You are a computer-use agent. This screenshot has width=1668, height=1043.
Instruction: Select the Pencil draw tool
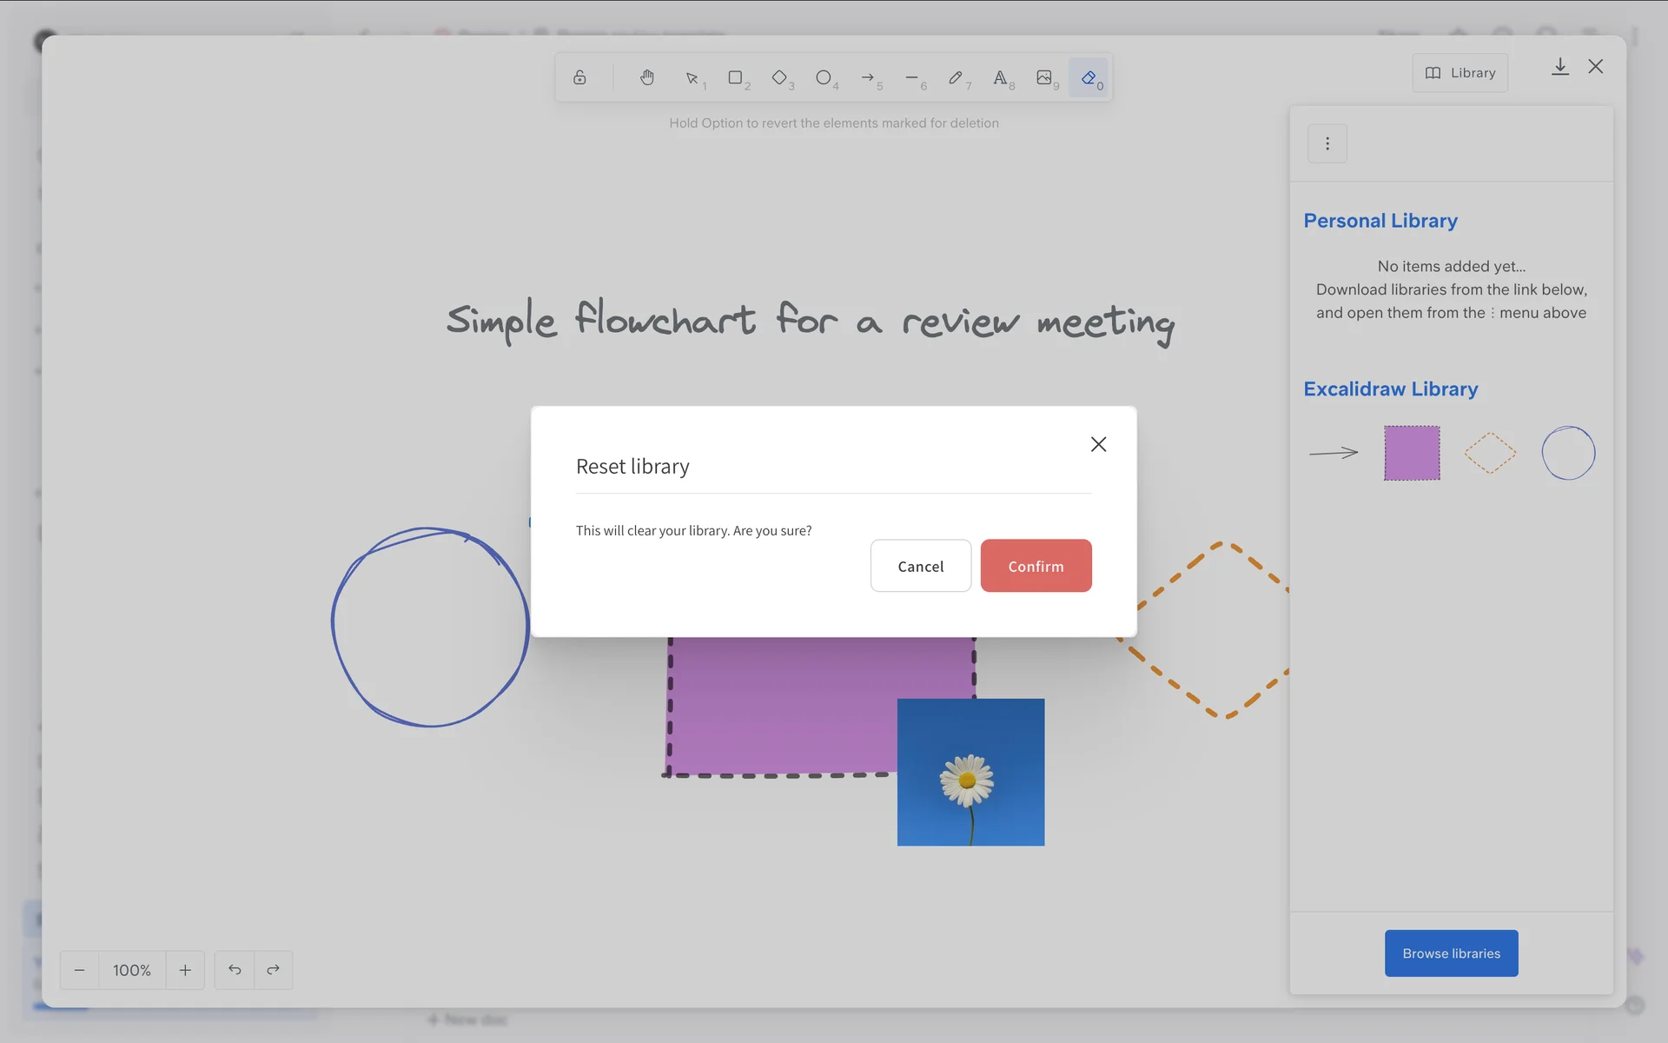tap(956, 77)
